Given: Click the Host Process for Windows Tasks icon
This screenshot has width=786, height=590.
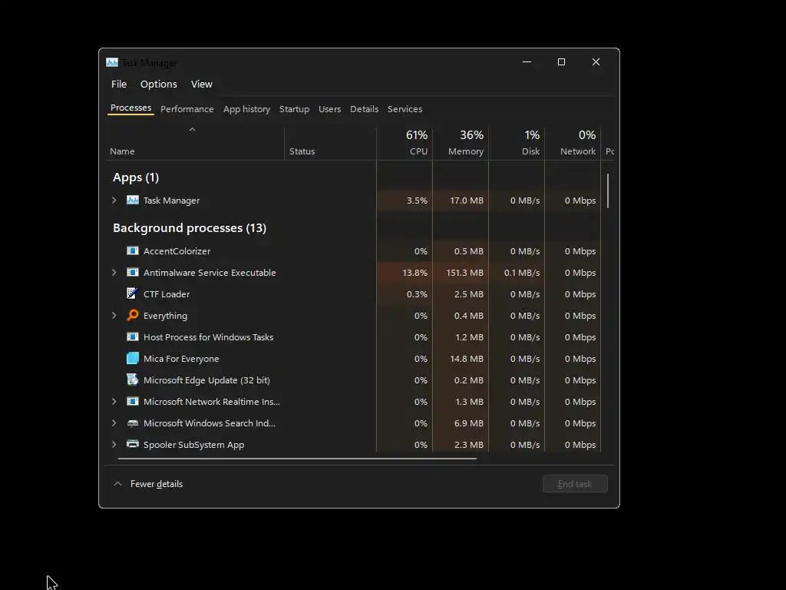Looking at the screenshot, I should point(132,337).
